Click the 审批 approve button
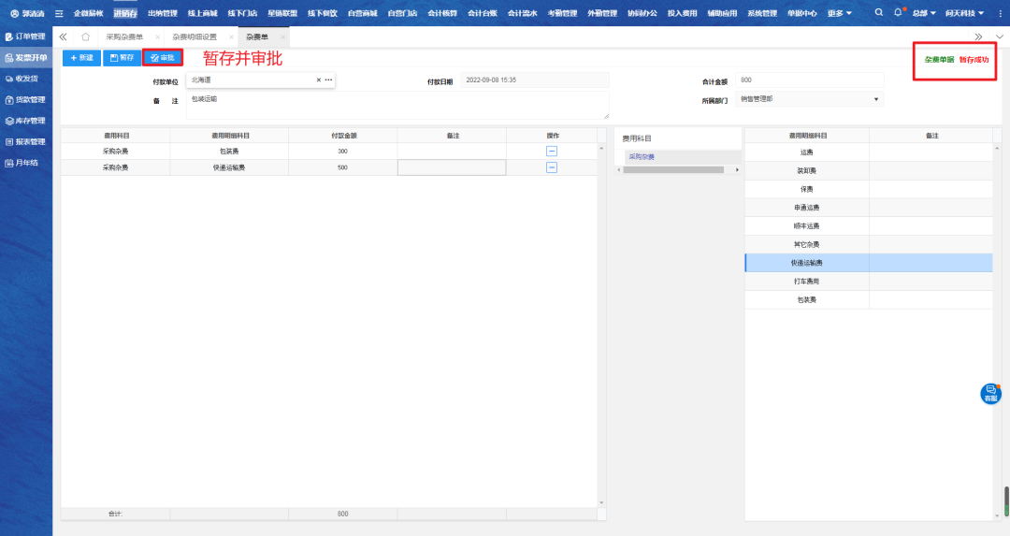This screenshot has height=536, width=1010. pyautogui.click(x=163, y=58)
